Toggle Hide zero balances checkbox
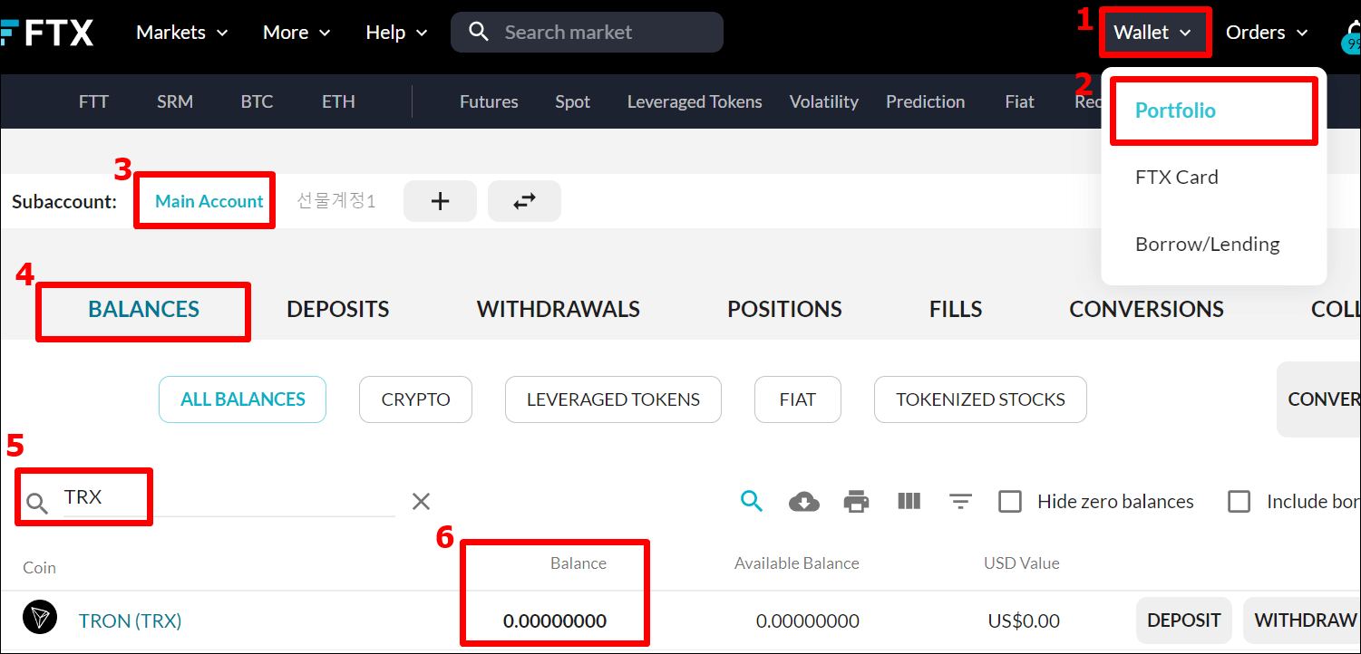 click(1010, 501)
